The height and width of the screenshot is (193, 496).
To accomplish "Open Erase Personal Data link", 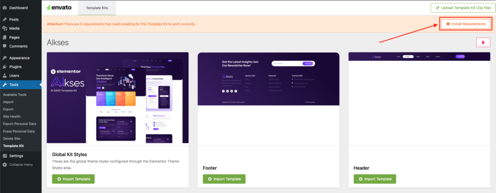I will [x=19, y=131].
